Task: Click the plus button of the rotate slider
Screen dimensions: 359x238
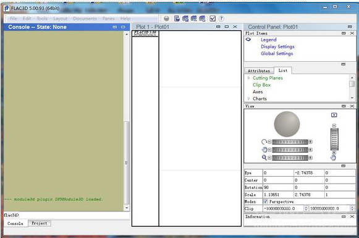Action: click(x=310, y=142)
